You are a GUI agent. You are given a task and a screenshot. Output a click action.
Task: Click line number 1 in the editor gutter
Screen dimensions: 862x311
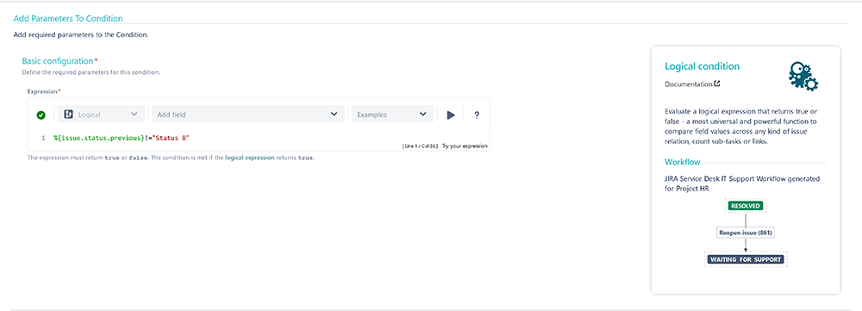43,138
